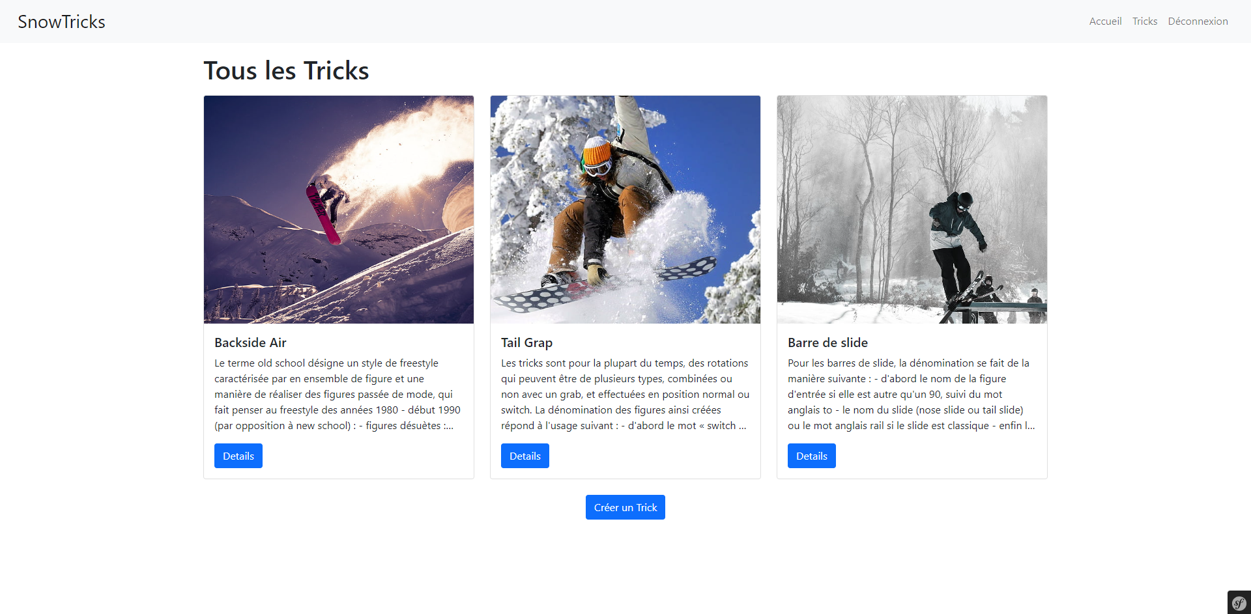The width and height of the screenshot is (1251, 614).
Task: Click the Backside Air description text
Action: coord(338,394)
